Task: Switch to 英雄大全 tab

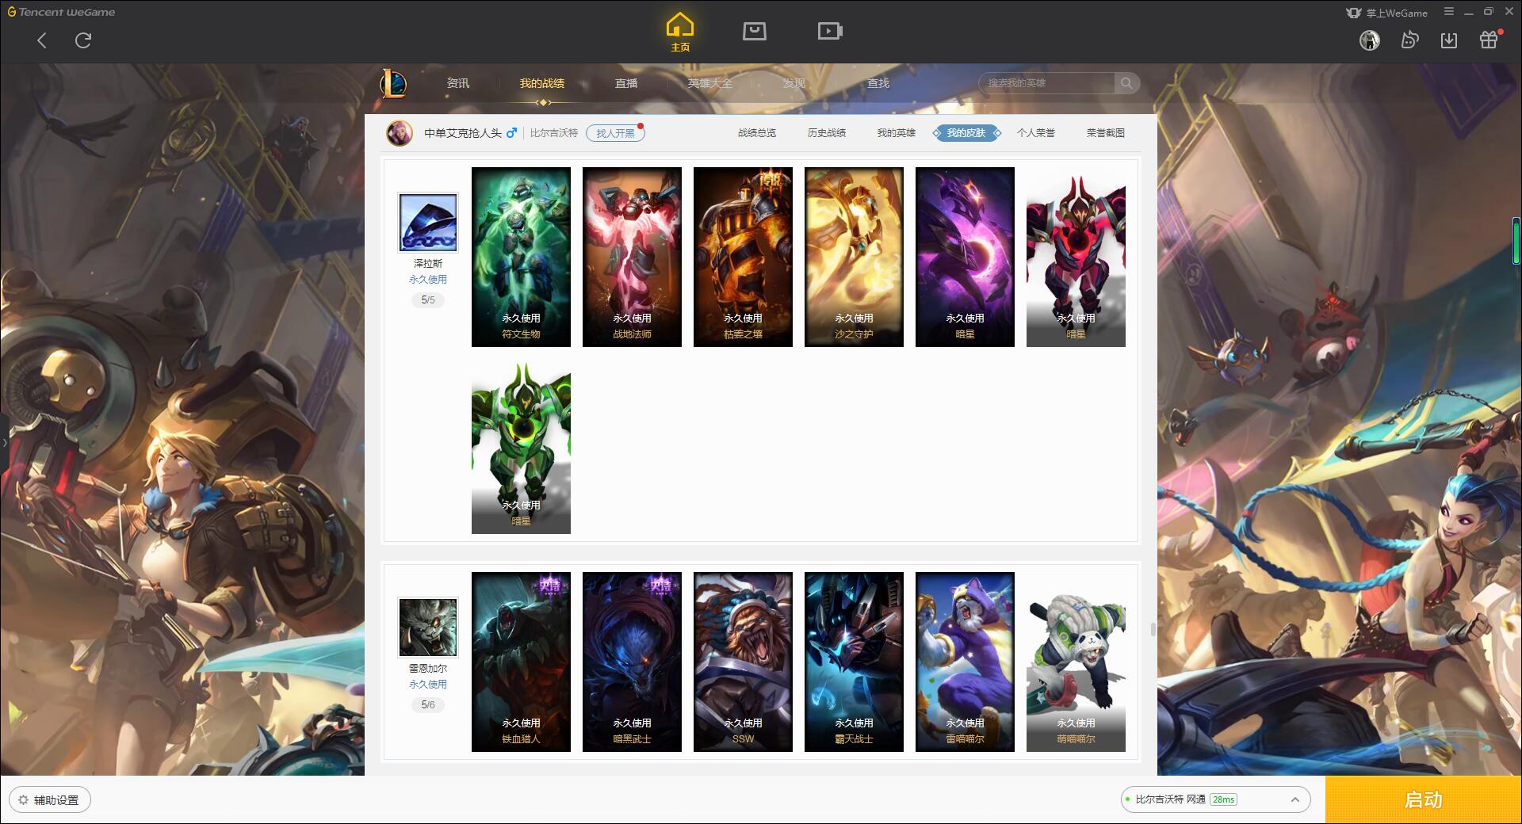Action: 710,83
